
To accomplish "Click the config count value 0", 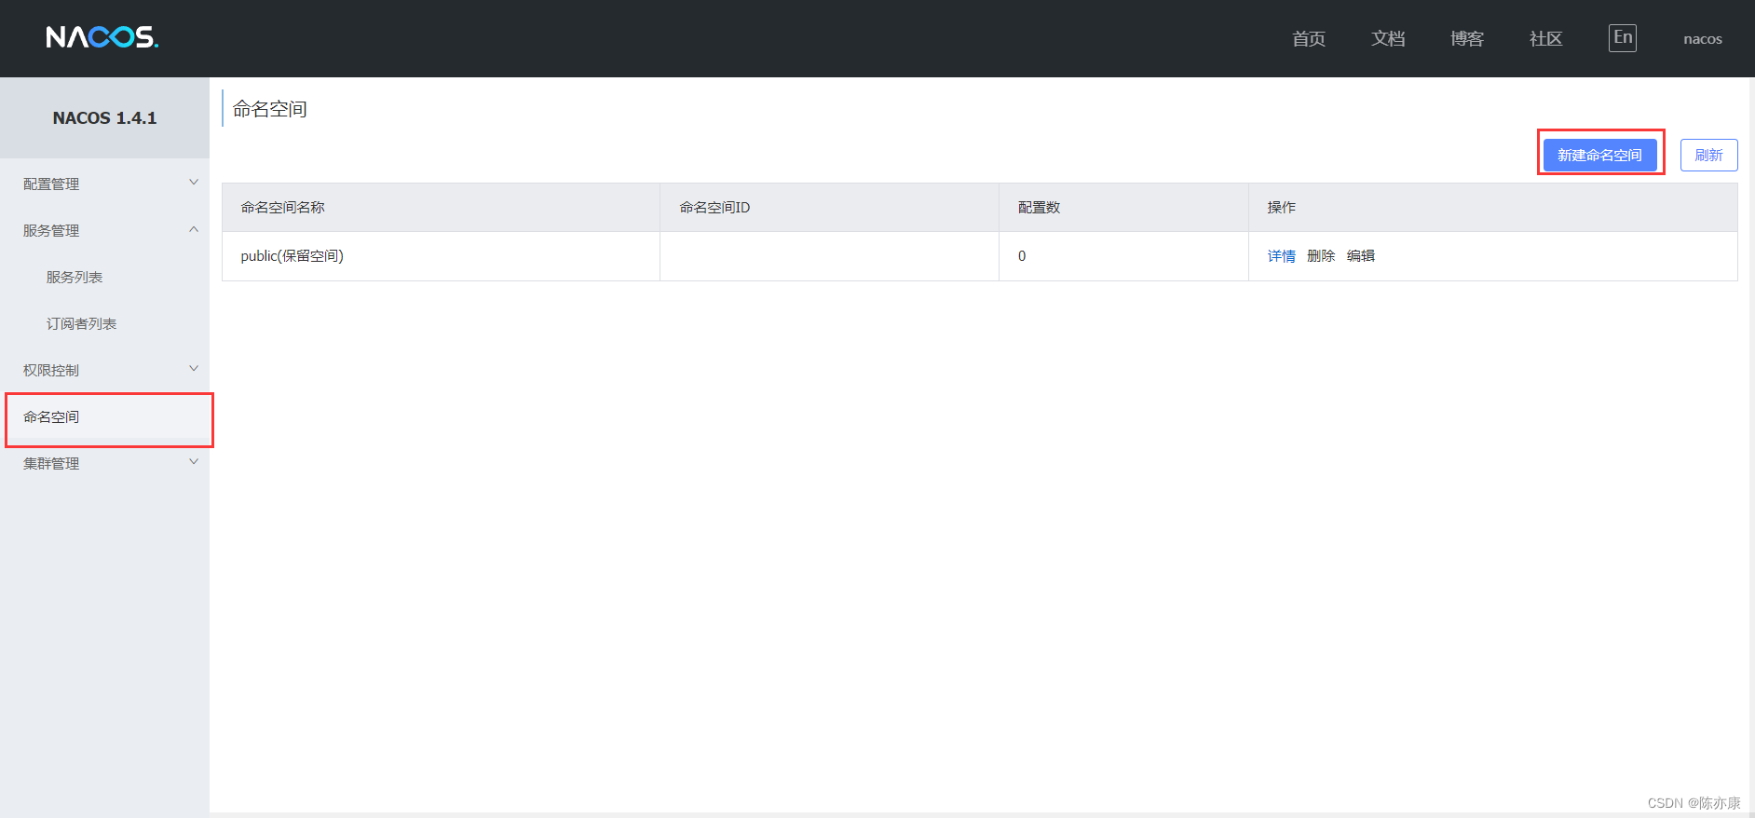I will pyautogui.click(x=1022, y=256).
